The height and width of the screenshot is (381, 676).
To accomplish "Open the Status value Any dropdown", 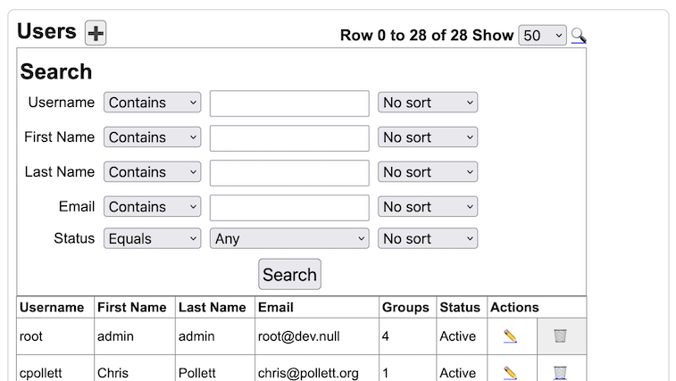I will (289, 238).
